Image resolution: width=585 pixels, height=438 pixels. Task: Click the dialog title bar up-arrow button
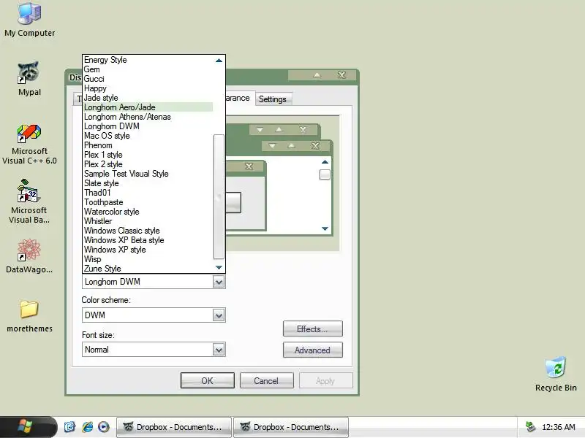coord(317,75)
